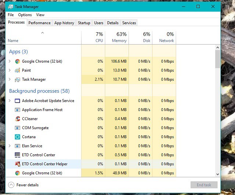Viewport: 235px width, 195px height.
Task: Open the Options menu
Action: pos(25,15)
